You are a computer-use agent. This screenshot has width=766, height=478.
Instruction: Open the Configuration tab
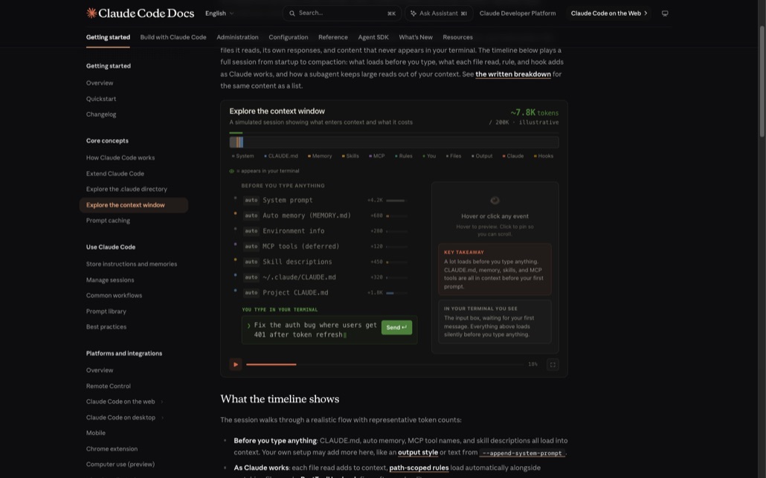(x=289, y=37)
